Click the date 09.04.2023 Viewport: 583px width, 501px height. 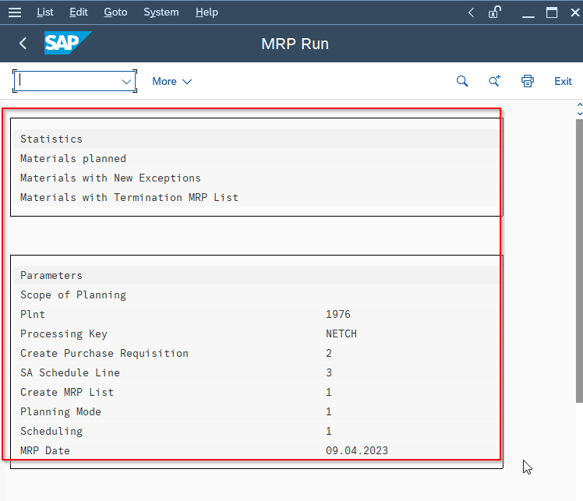coord(357,451)
